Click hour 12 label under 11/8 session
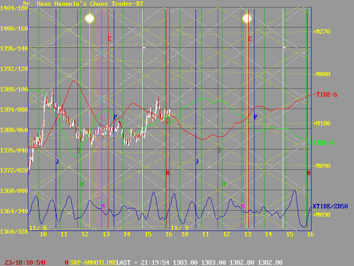Screen dimensions: 354x266 tap(85, 234)
